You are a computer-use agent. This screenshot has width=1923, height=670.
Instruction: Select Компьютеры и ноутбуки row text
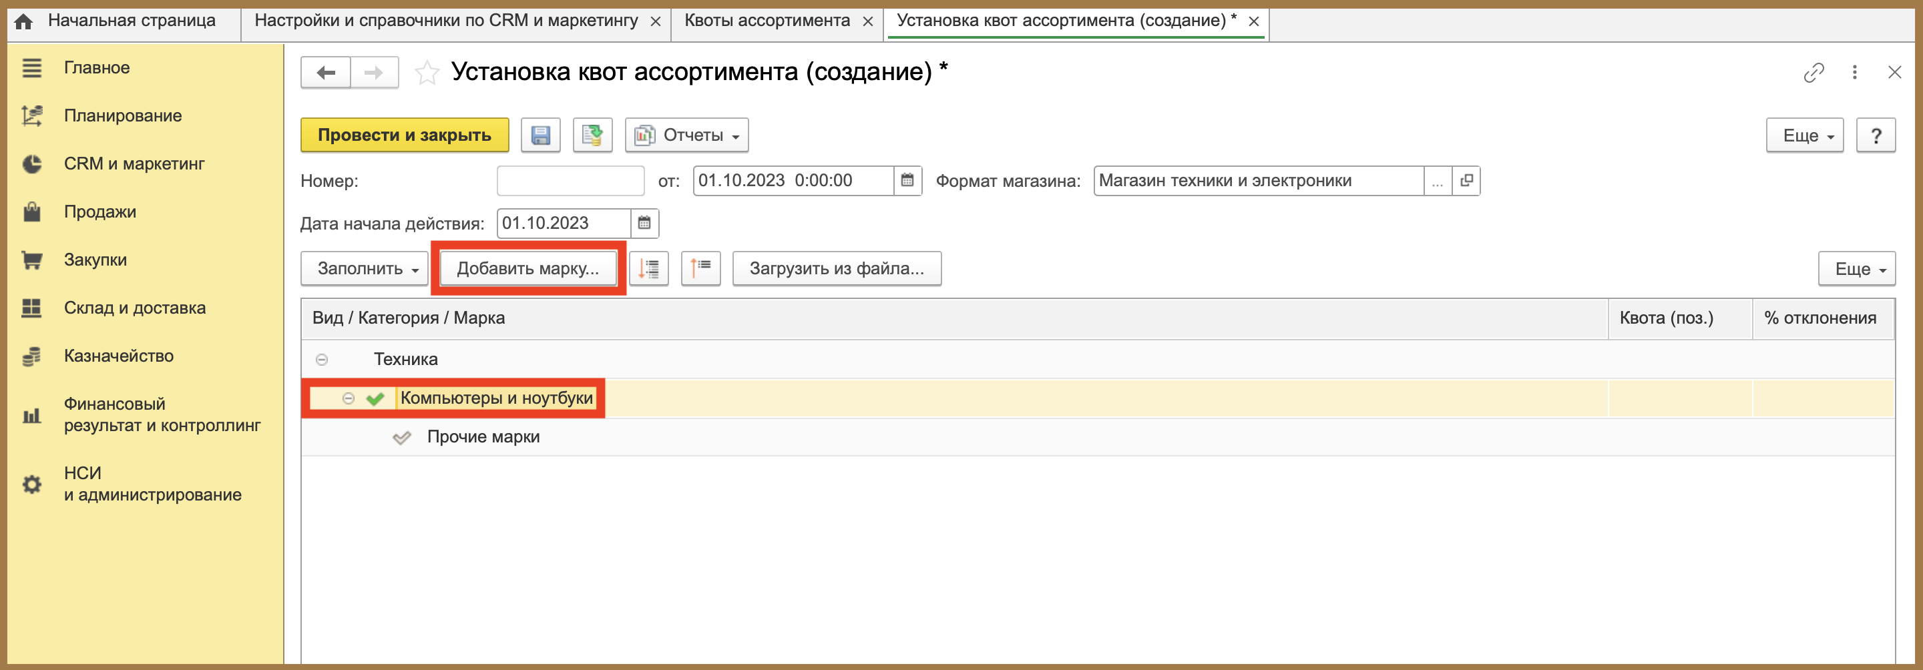pyautogui.click(x=496, y=398)
